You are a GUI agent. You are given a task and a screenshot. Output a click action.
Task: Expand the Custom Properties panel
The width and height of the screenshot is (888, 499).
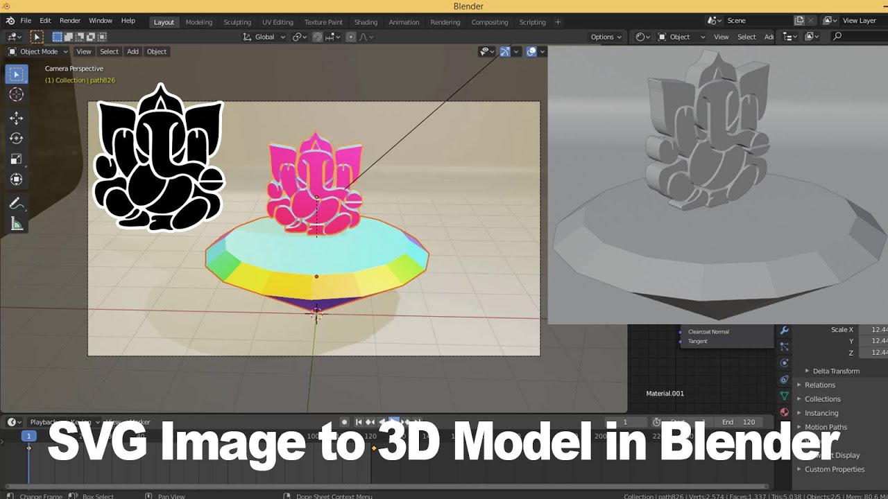click(835, 469)
